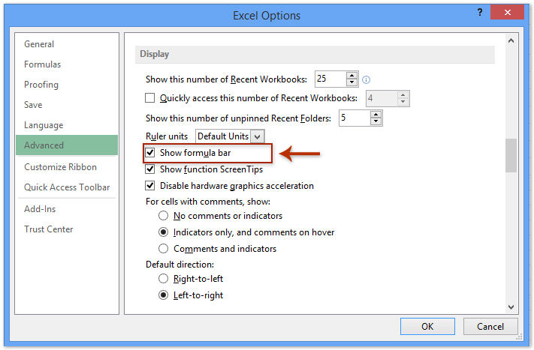The image size is (534, 350).
Task: Open the Formulas options category
Action: click(42, 64)
